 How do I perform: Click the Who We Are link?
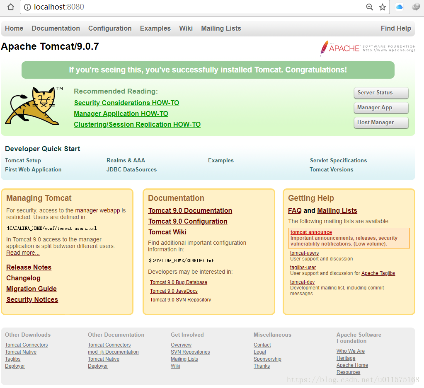point(351,351)
